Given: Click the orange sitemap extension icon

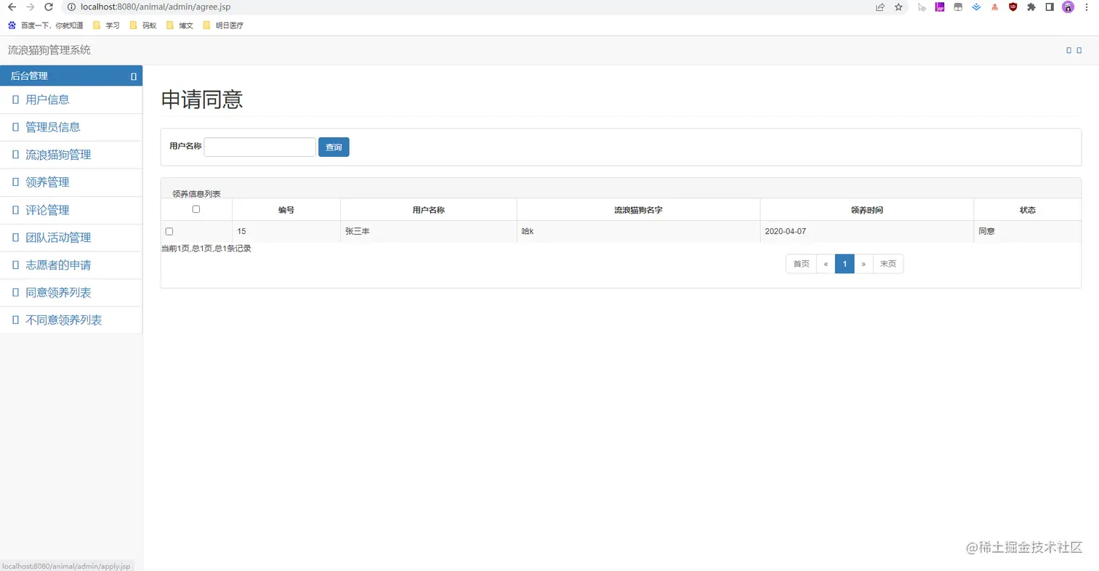Looking at the screenshot, I should pyautogui.click(x=994, y=7).
